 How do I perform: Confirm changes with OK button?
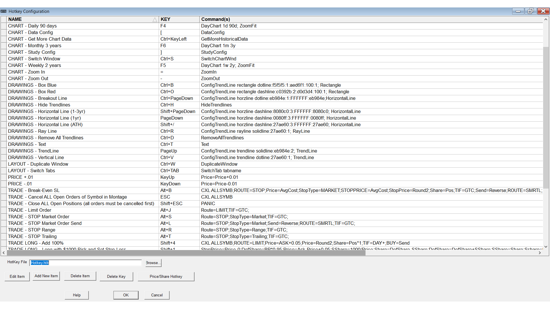126,295
